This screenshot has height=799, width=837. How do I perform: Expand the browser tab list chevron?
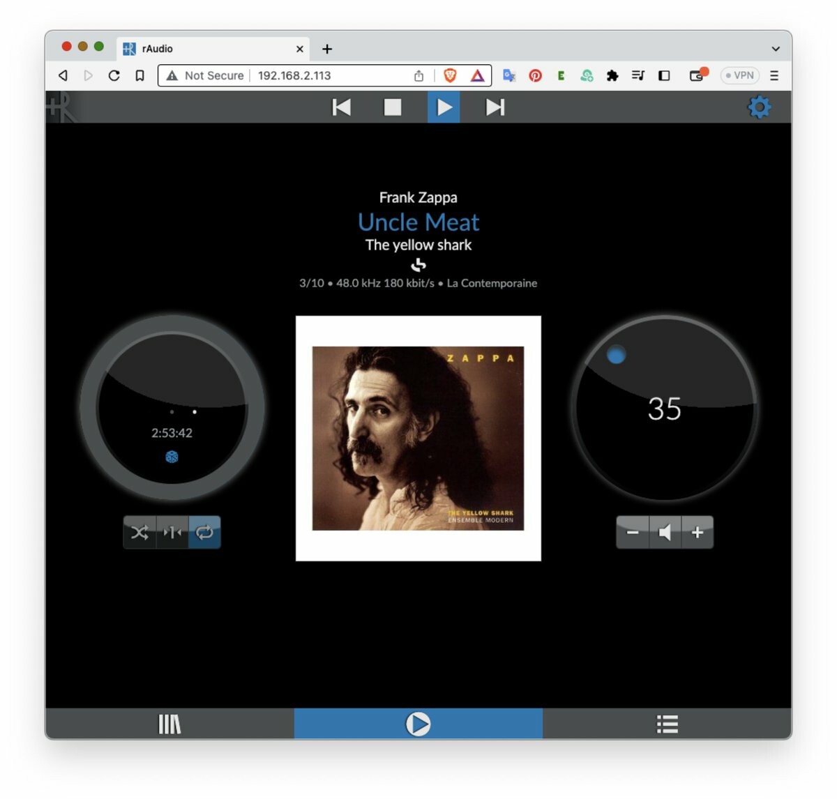click(x=776, y=49)
